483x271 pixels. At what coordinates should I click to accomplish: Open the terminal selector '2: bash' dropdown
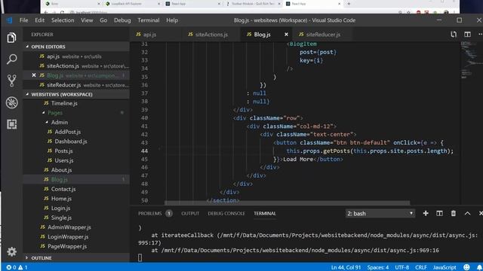click(380, 213)
